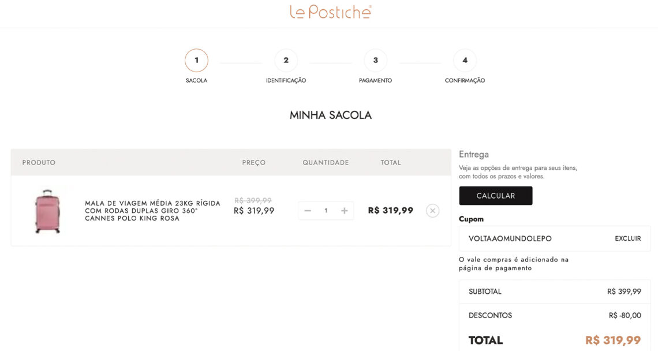Remove the suitcase using the X icon
Viewport: 658px width, 351px height.
pyautogui.click(x=432, y=211)
